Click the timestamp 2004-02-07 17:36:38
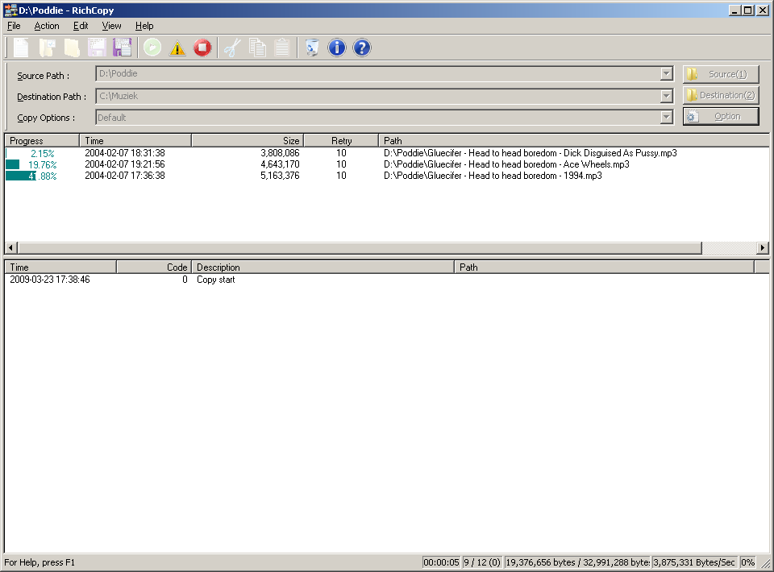The height and width of the screenshot is (572, 774). click(125, 176)
